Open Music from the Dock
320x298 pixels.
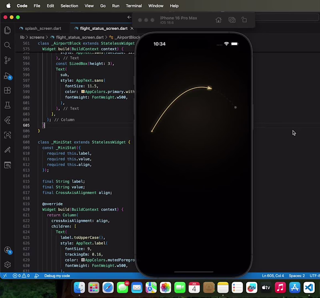coord(280,287)
